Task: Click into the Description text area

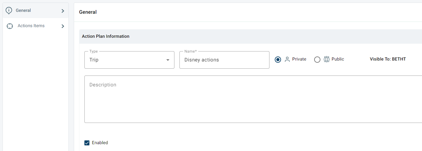Action: pos(253,99)
